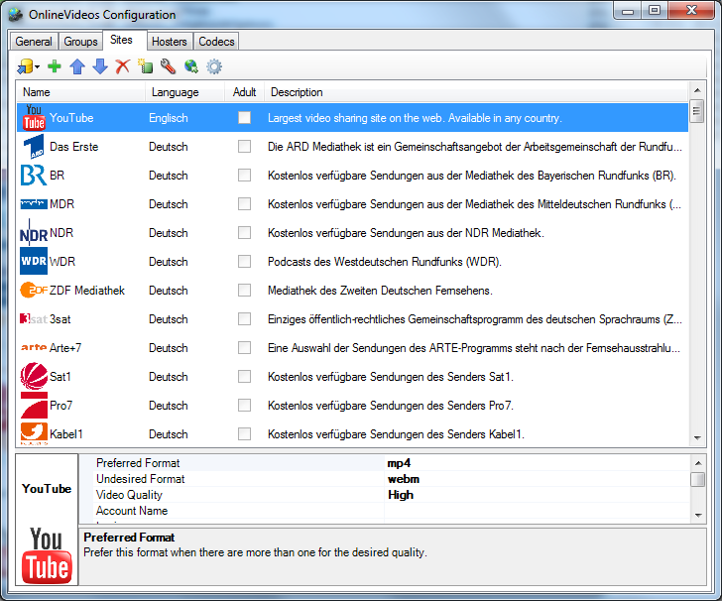The height and width of the screenshot is (601, 722).
Task: Click the YouTube logo in site list
Action: point(34,118)
